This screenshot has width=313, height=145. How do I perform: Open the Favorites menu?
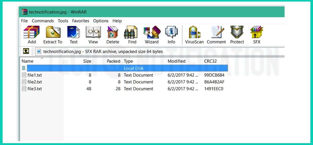click(x=81, y=21)
